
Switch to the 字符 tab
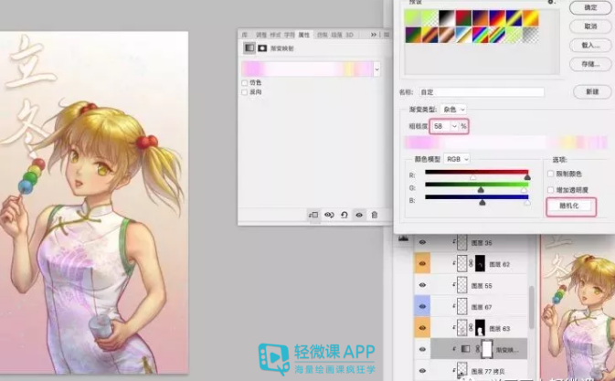290,35
